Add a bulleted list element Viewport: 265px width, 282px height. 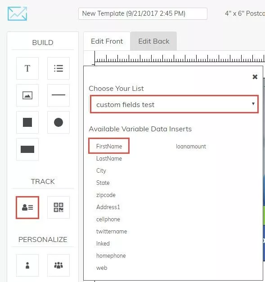(58, 68)
